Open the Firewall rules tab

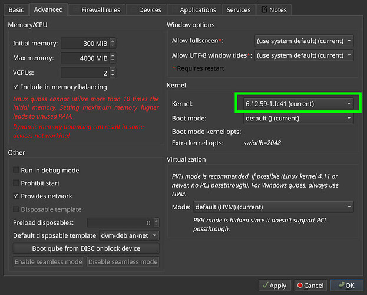[100, 9]
